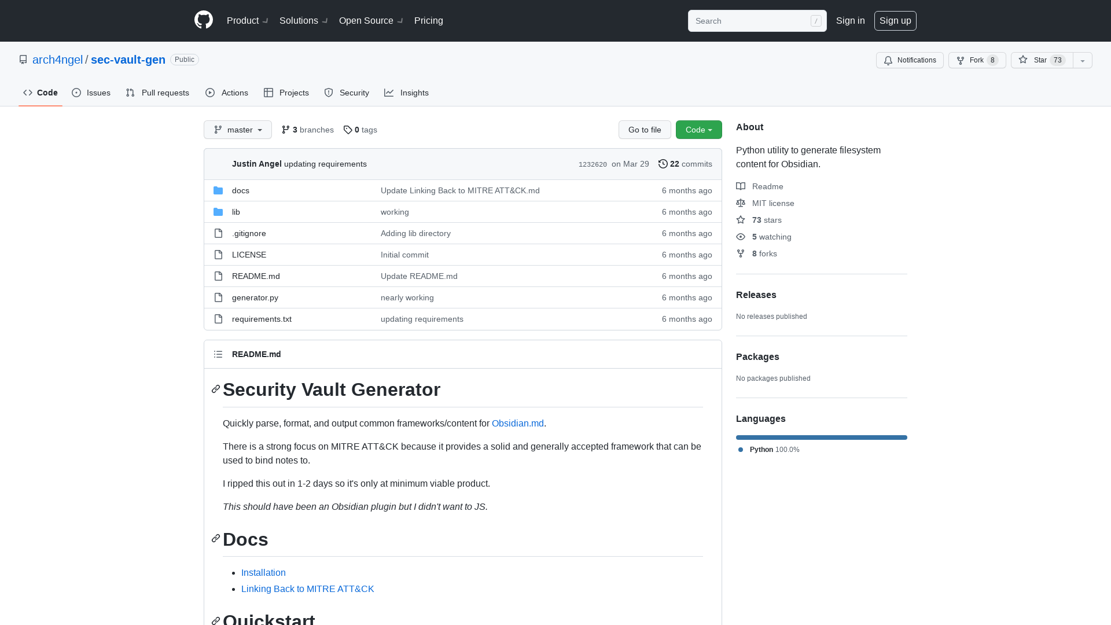Click the Sign in link
The height and width of the screenshot is (625, 1111).
(x=851, y=21)
